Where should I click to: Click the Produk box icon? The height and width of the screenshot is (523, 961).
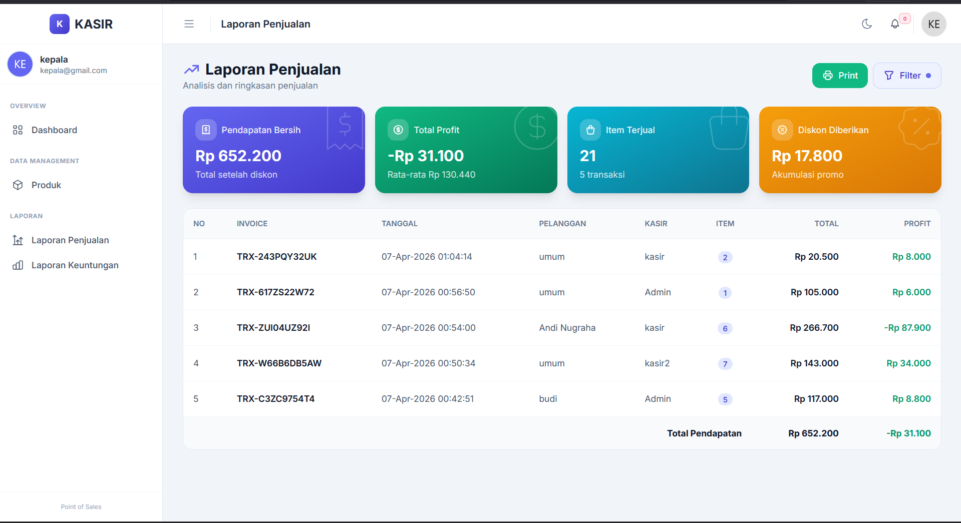[x=18, y=185]
